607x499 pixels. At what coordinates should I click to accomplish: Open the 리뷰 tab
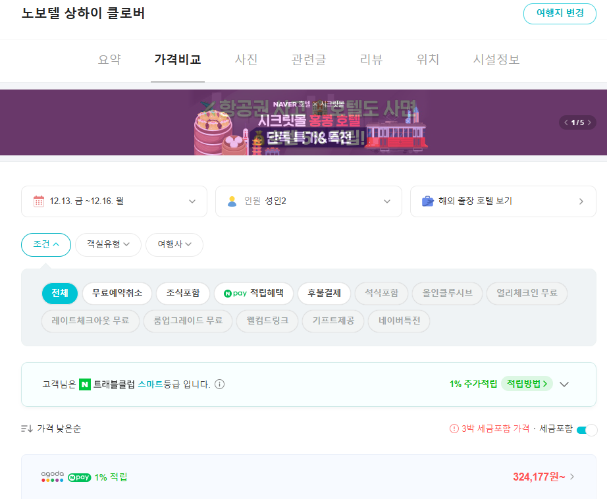point(371,60)
